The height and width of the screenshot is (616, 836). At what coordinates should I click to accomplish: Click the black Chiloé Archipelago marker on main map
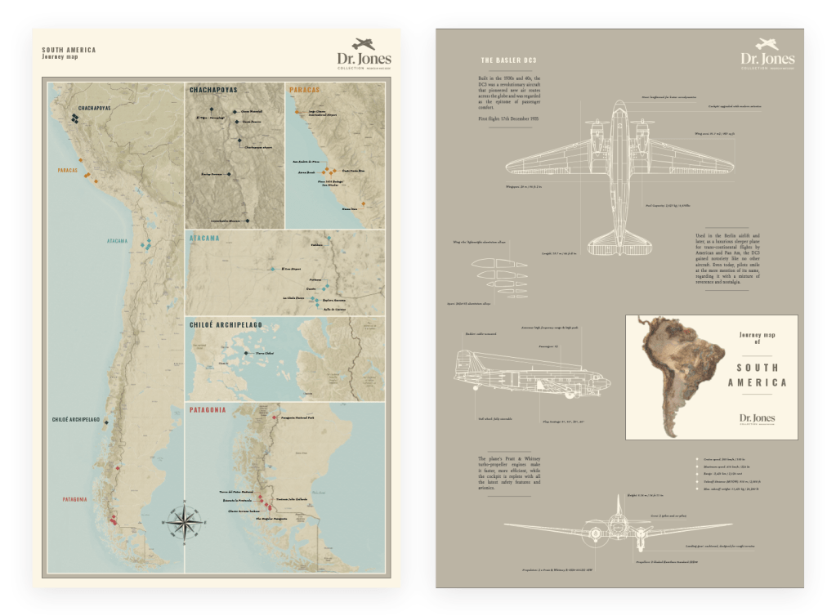[x=106, y=422]
